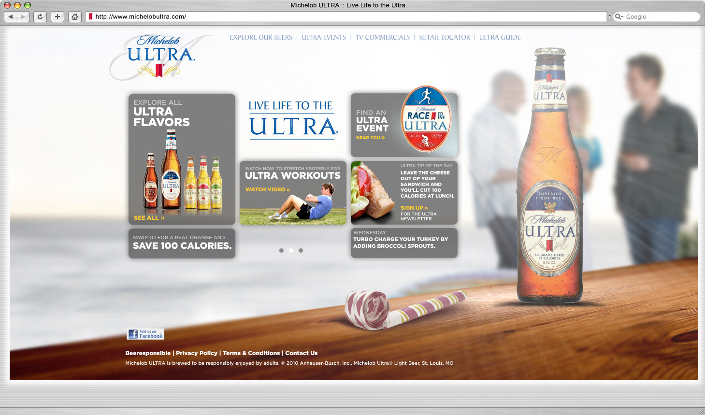The height and width of the screenshot is (415, 705).
Task: Click the large Michelob Ultra bottle
Action: click(550, 176)
